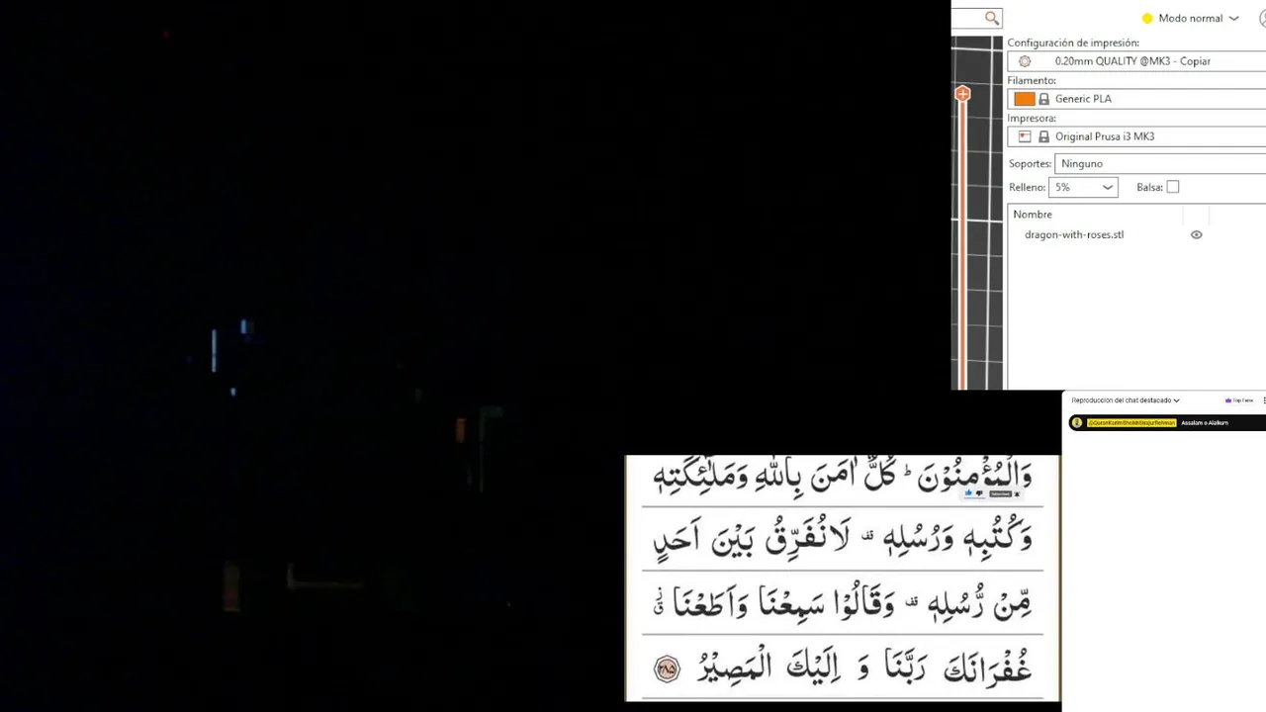Select dragon-with-roses.stl in the object list
Screen dimensions: 1266x712
click(x=1074, y=235)
